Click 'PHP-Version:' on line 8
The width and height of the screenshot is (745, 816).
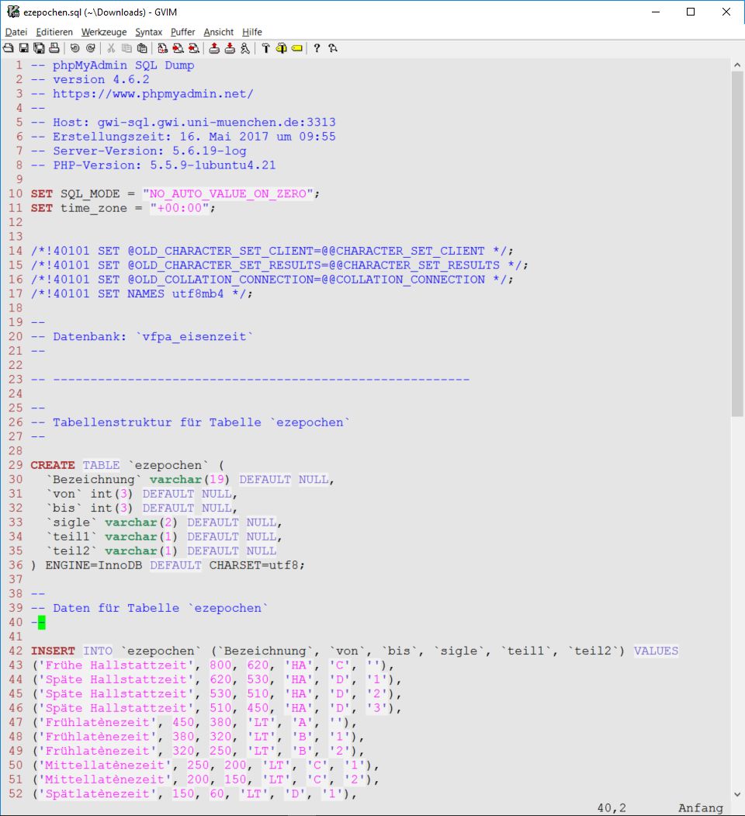(97, 165)
